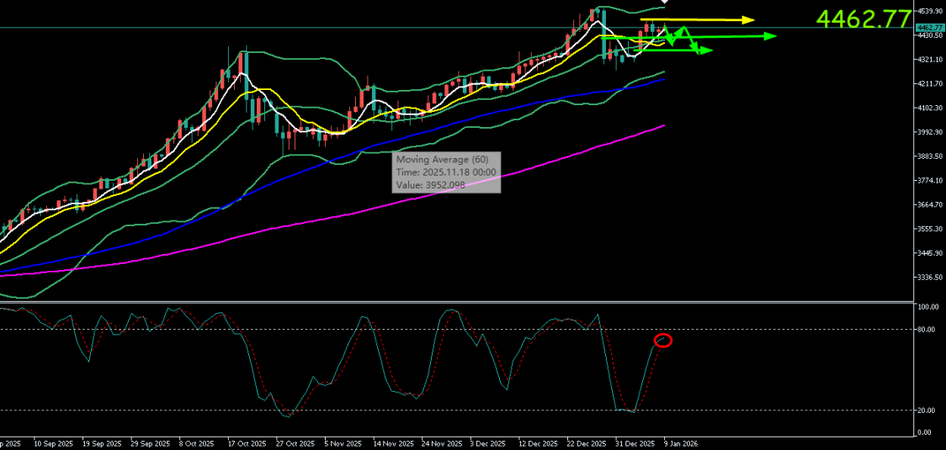This screenshot has height=450, width=946.
Task: Click the 3336.26 price axis label
Action: 930,277
